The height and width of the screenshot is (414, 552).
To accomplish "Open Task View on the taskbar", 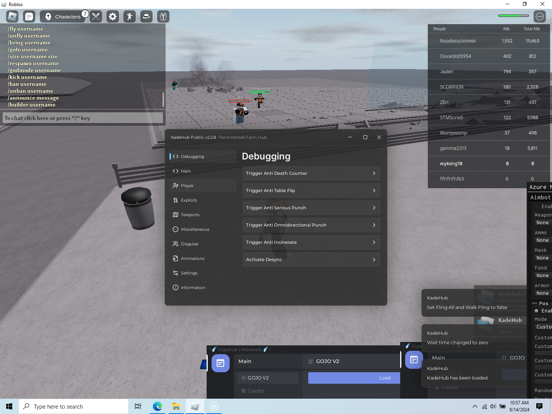I will pyautogui.click(x=138, y=406).
